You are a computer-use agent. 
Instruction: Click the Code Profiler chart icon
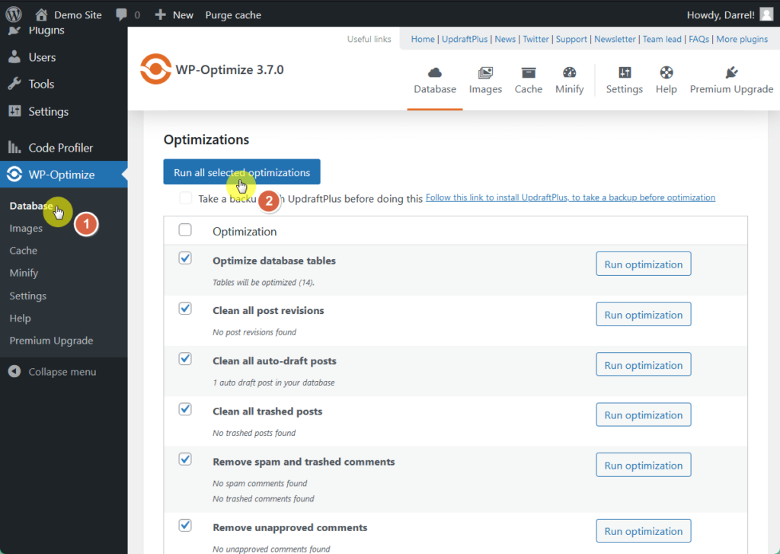pyautogui.click(x=14, y=147)
